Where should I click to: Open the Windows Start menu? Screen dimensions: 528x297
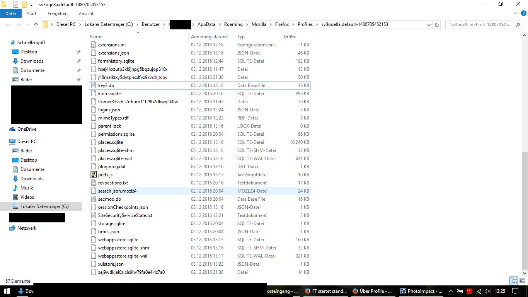click(7, 291)
